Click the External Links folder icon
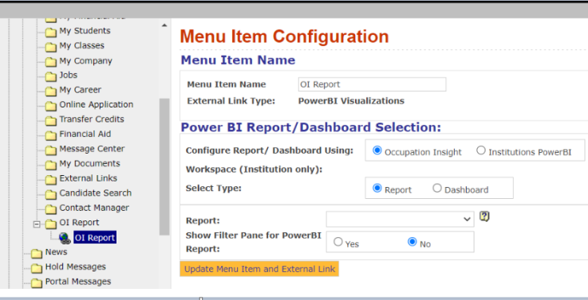The width and height of the screenshot is (588, 300). [51, 179]
